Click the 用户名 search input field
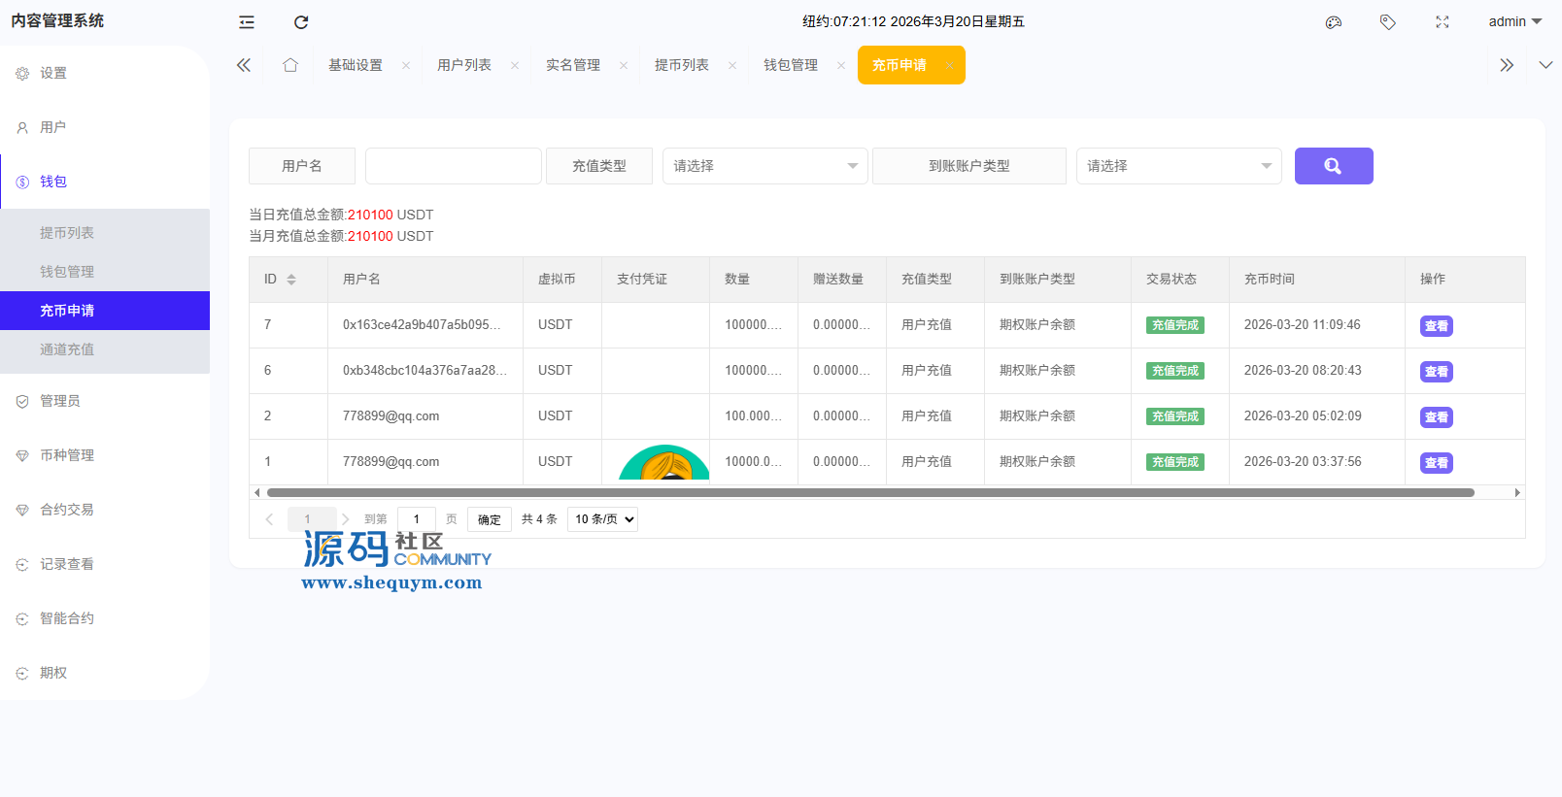Image resolution: width=1562 pixels, height=797 pixels. point(453,166)
